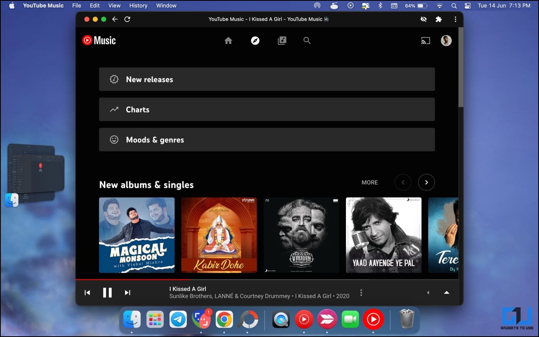Open QuickTime Player from the Dock
The image size is (539, 337).
click(x=281, y=319)
